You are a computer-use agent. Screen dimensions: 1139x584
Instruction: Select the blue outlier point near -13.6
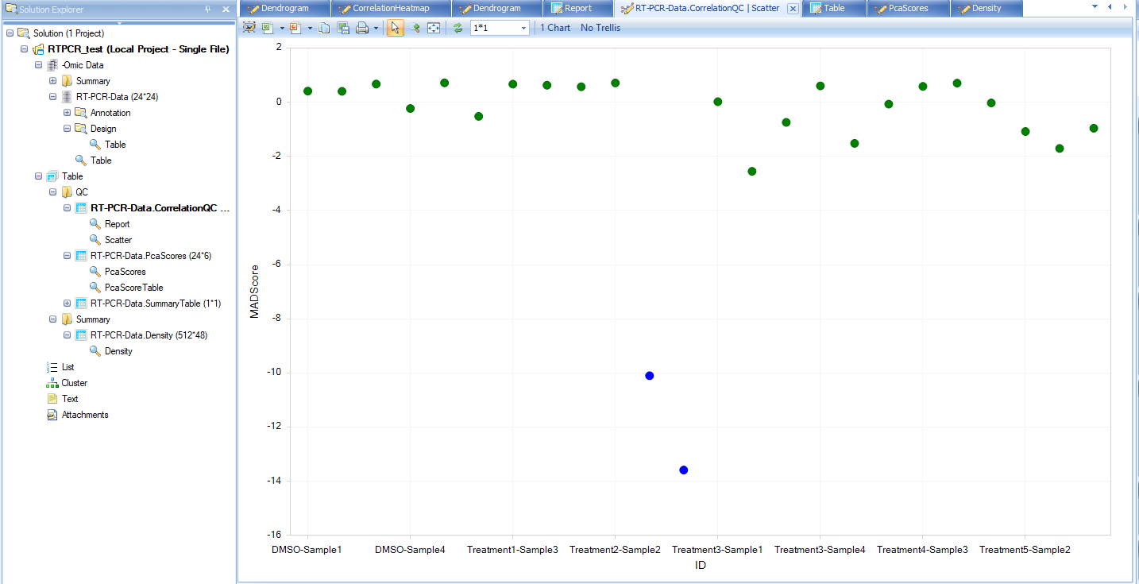coord(684,470)
